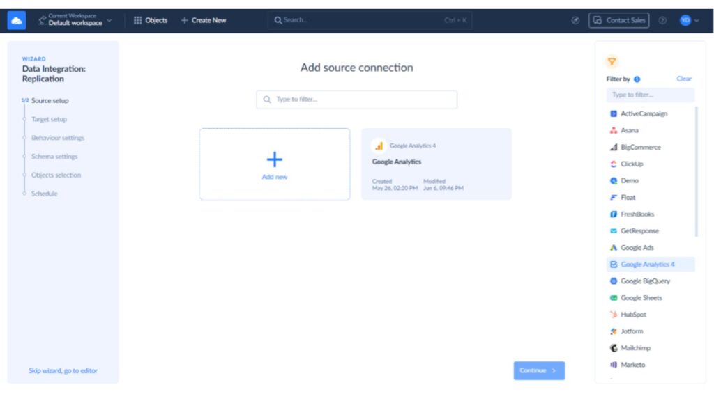714x401 pixels.
Task: Filter by Marketo connector
Action: coord(651,365)
